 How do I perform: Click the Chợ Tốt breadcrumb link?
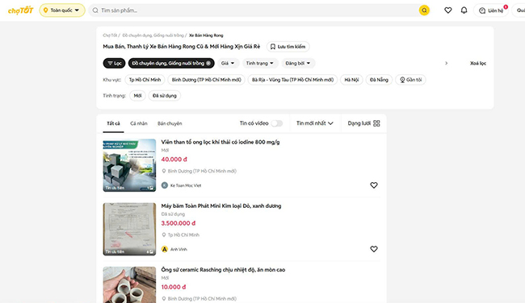[110, 35]
